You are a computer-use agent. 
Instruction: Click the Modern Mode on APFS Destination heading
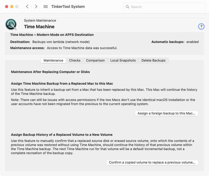pyautogui.click(x=52, y=35)
